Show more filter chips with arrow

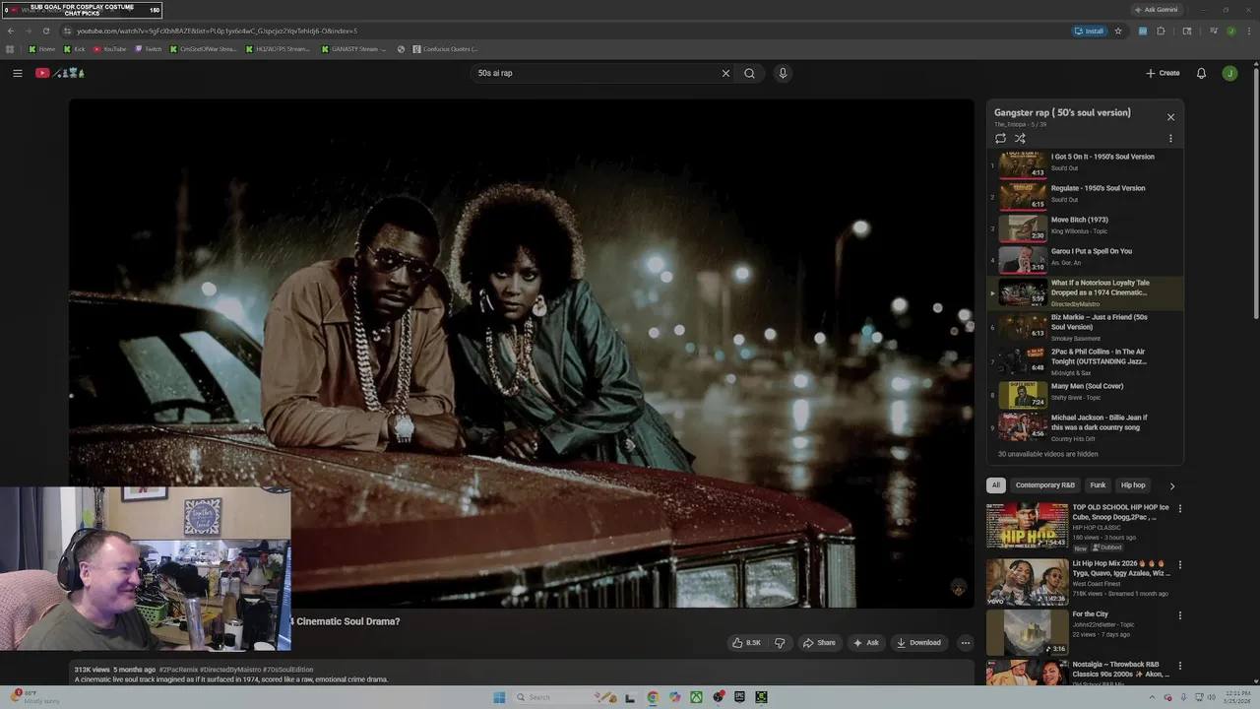(x=1171, y=485)
